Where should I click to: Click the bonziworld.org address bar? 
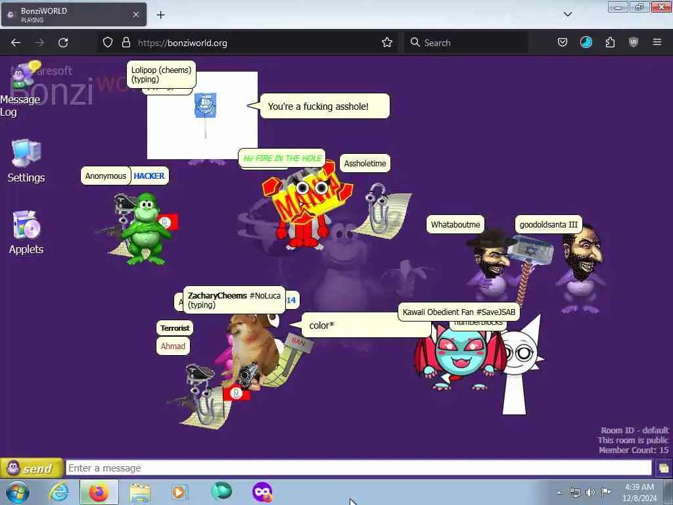pyautogui.click(x=249, y=43)
